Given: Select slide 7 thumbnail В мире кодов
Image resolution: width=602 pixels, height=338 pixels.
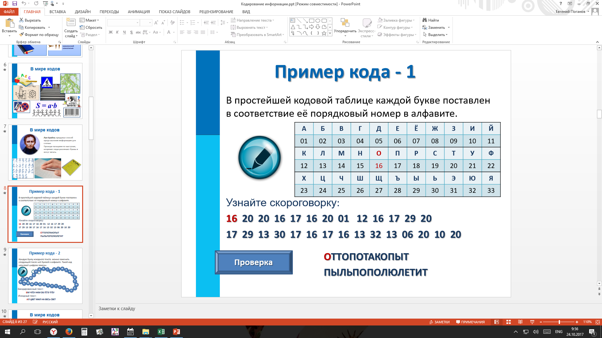Looking at the screenshot, I should (45, 152).
